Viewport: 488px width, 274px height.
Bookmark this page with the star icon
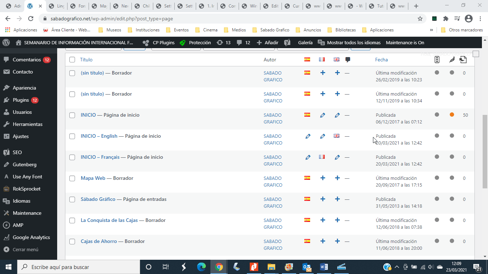tap(420, 19)
